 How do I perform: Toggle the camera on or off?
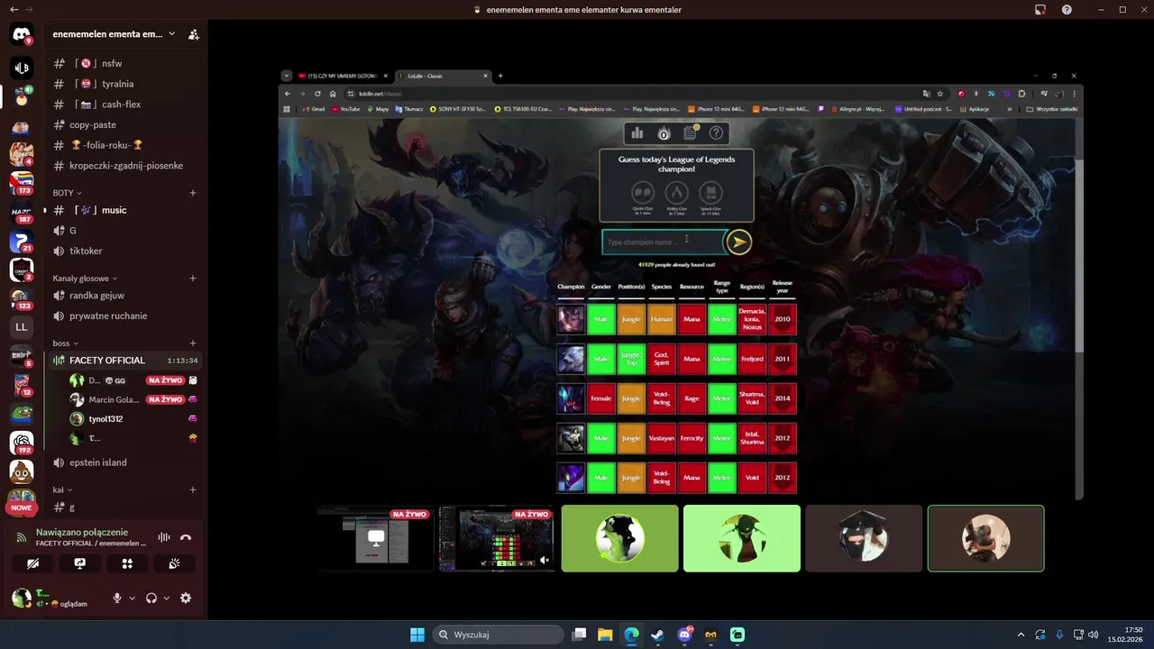point(33,563)
